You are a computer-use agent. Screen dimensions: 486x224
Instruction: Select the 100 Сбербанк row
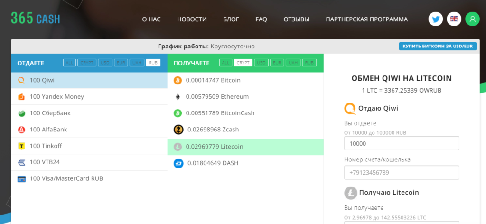(89, 113)
